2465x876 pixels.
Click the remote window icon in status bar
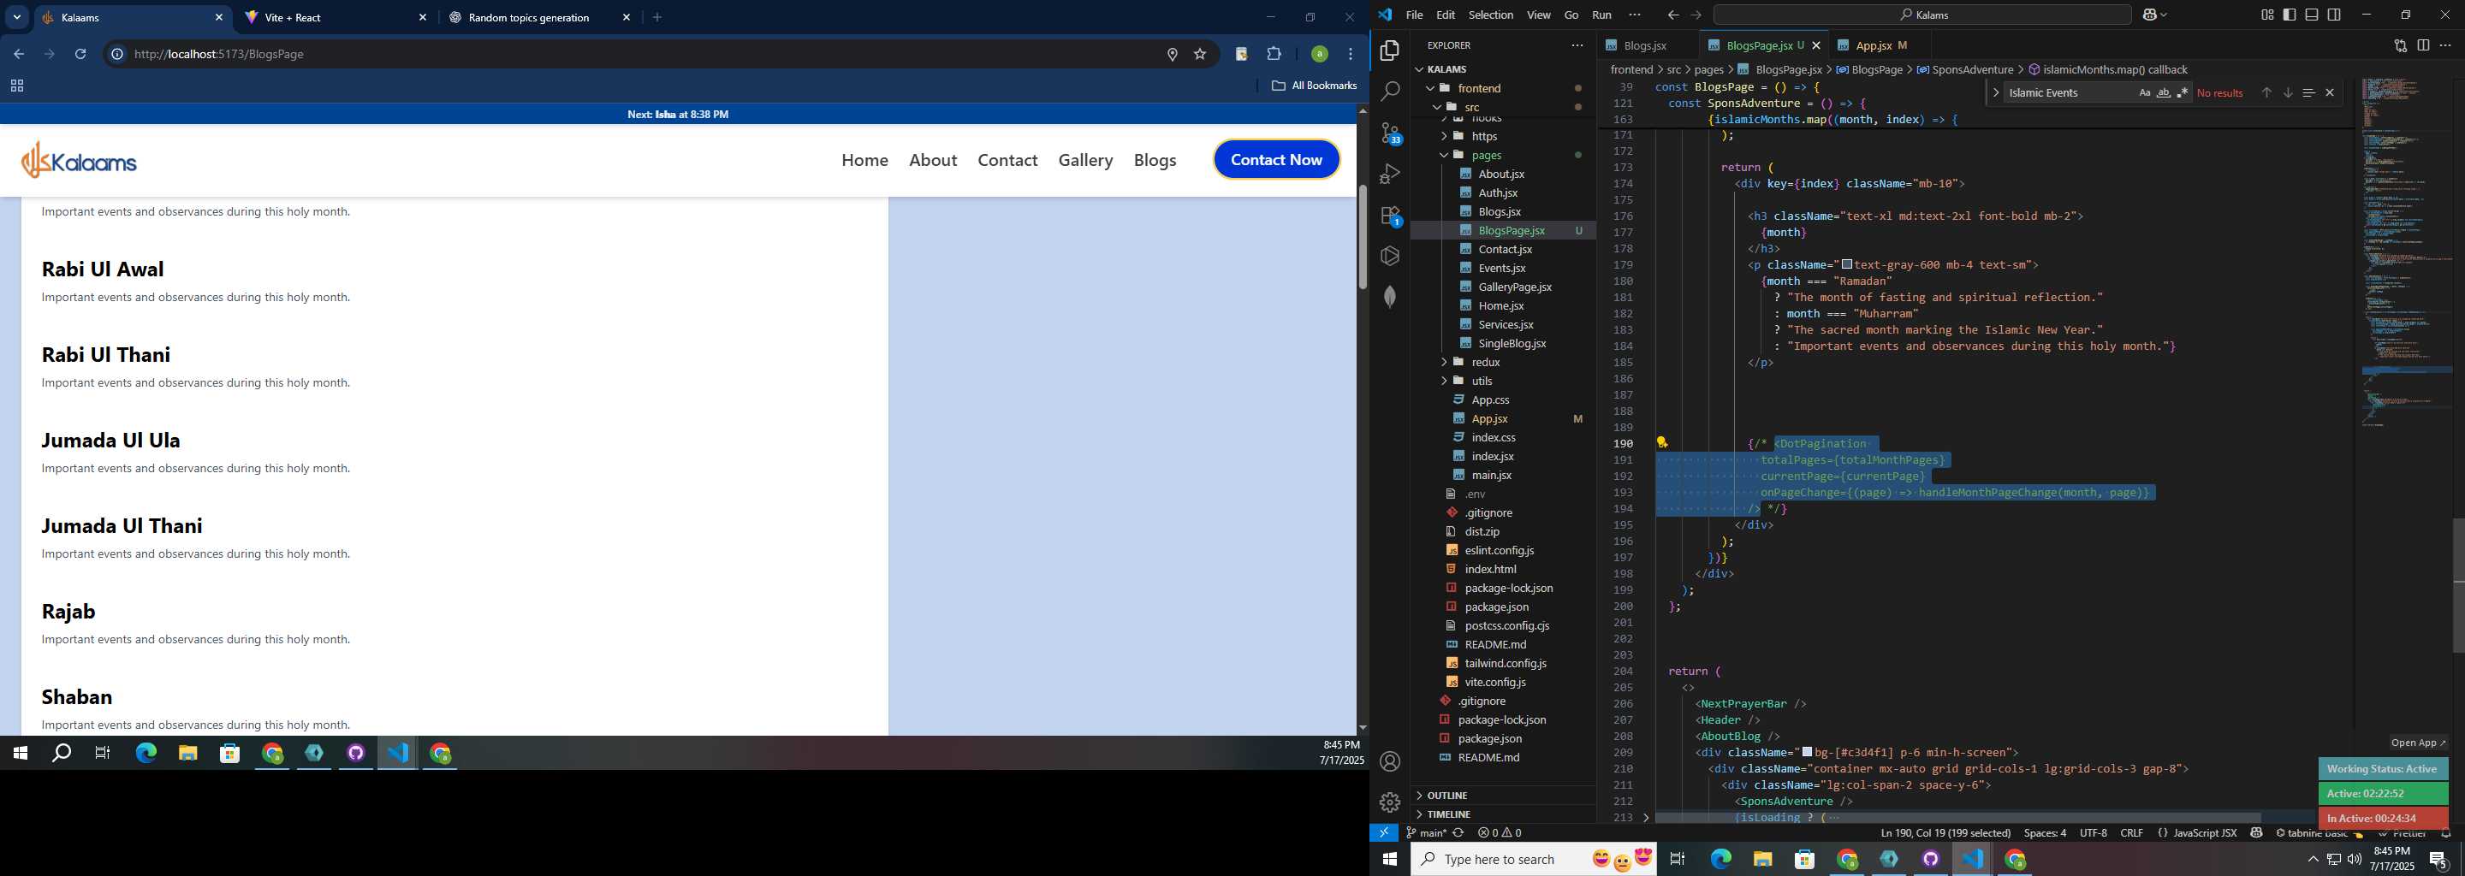point(1384,833)
